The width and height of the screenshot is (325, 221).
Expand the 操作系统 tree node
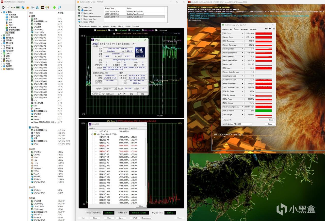click(x=1, y=38)
